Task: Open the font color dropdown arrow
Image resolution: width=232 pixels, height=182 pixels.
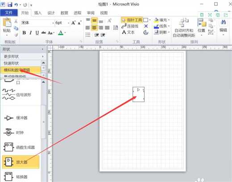Action: coord(65,33)
